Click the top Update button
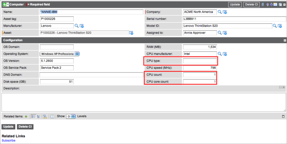 point(235,5)
